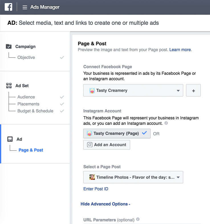Screen dimensions: 210x224
Task: Click the Ad Set grid icon
Action: click(9, 85)
